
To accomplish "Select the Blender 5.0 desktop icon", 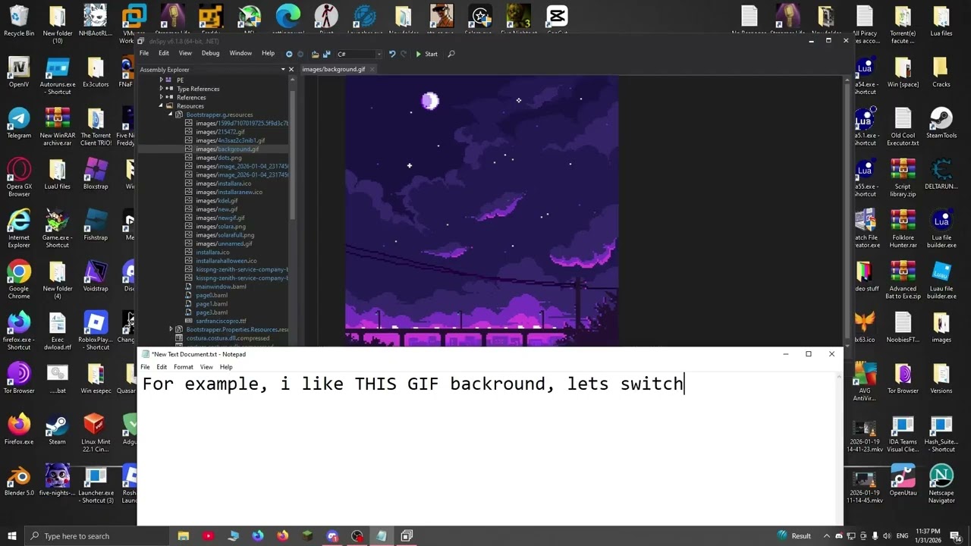I will [x=19, y=481].
